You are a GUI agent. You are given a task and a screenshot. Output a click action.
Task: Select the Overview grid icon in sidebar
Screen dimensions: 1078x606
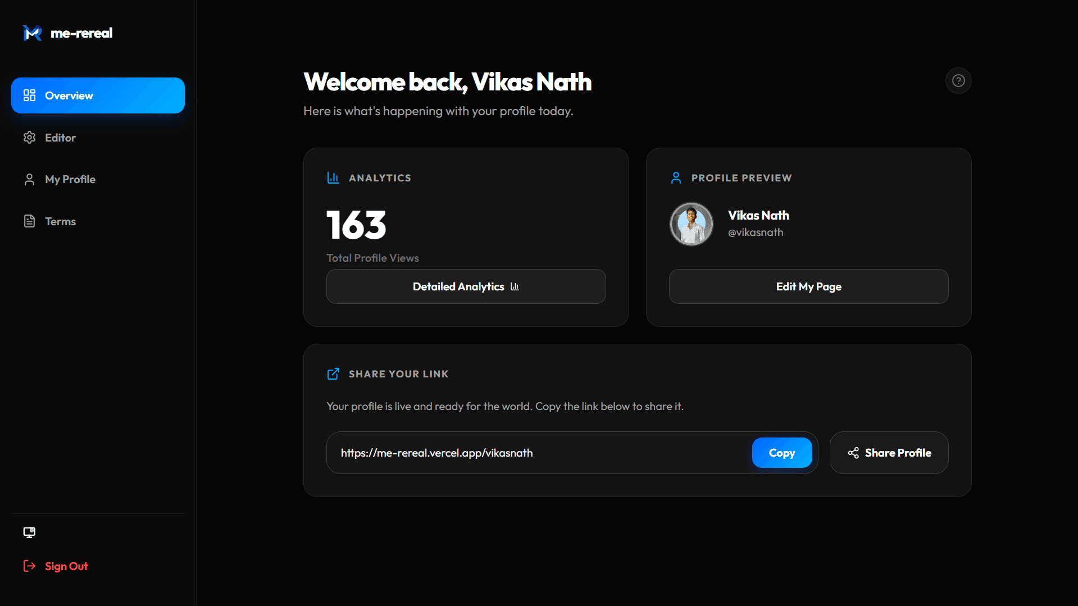(x=29, y=95)
